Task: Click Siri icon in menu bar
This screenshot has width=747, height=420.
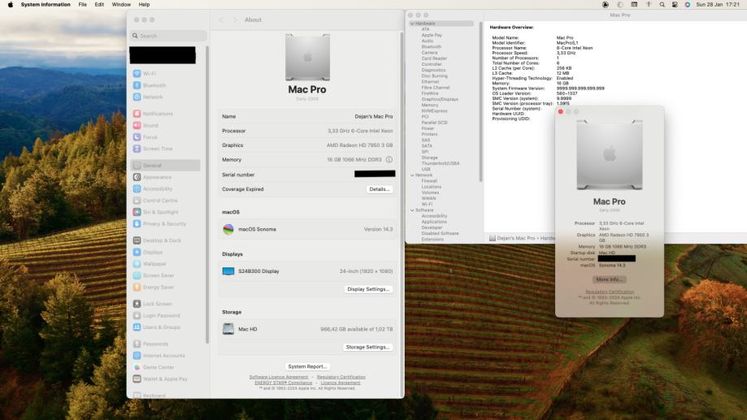Action: tap(687, 4)
